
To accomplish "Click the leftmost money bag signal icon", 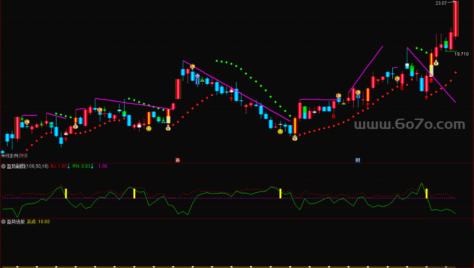I will pyautogui.click(x=76, y=126).
